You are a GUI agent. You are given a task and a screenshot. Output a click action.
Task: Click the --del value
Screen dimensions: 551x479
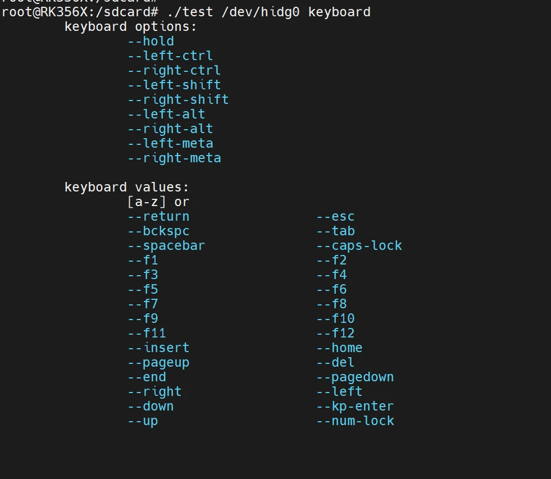coord(335,363)
